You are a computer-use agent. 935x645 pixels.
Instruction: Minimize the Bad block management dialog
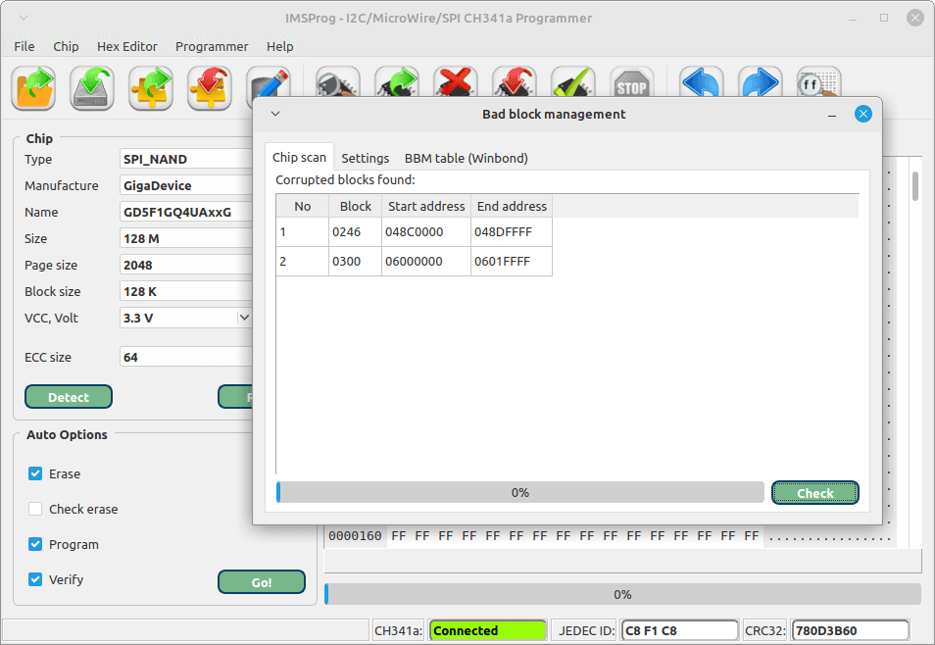(x=832, y=115)
